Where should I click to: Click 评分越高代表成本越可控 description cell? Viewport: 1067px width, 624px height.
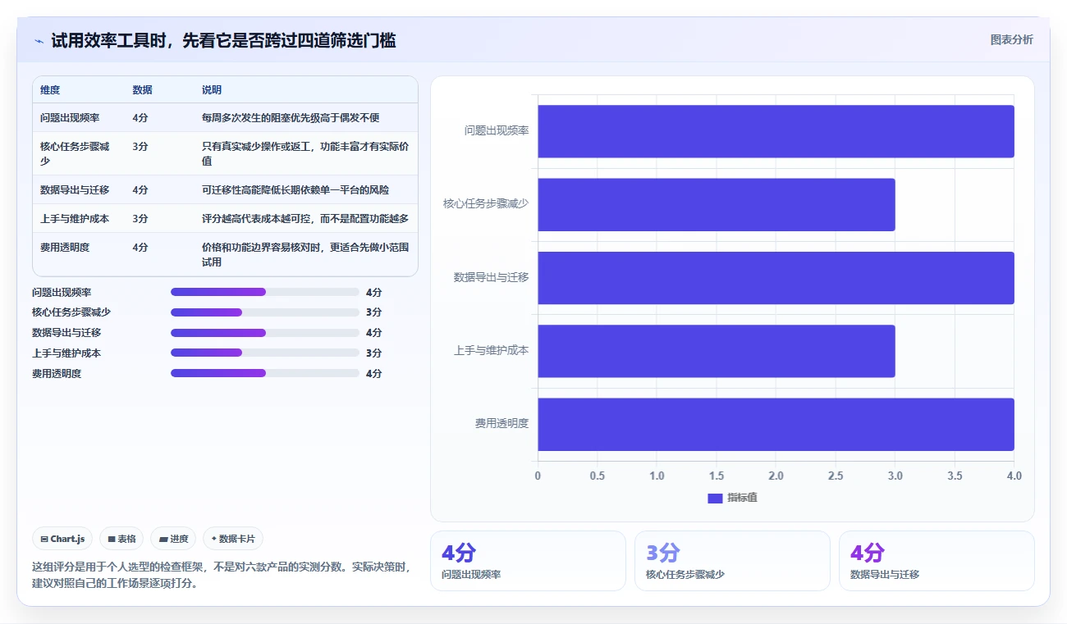tap(305, 218)
